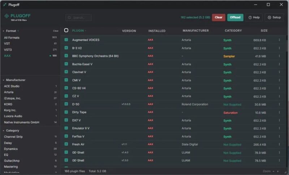Open Setup settings
This screenshot has height=175, width=289.
coord(274,17)
